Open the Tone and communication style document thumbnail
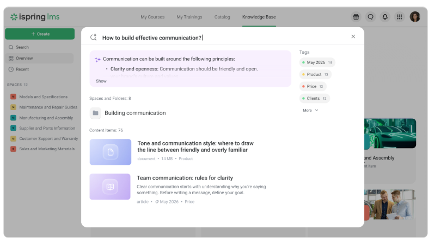Viewport: 435px width, 243px height. 111,152
